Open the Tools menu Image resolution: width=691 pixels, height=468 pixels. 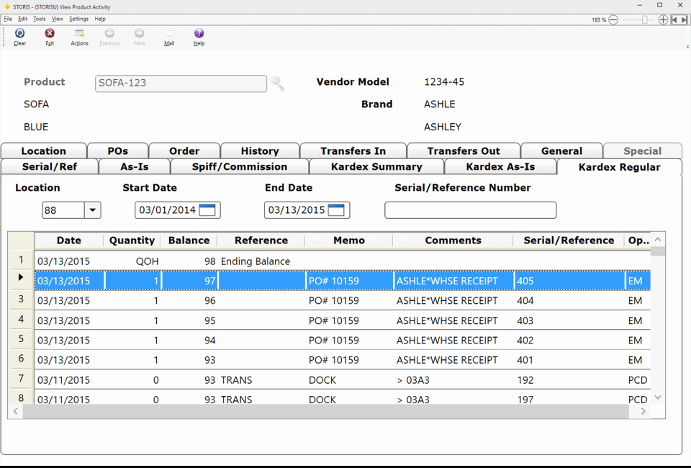click(x=39, y=19)
